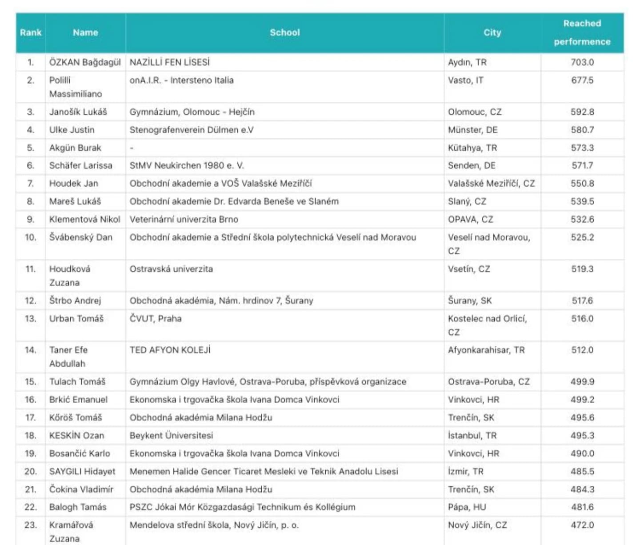Viewport: 640px width, 545px height.
Task: Select the name Brkić Emanuel
Action: 78,400
